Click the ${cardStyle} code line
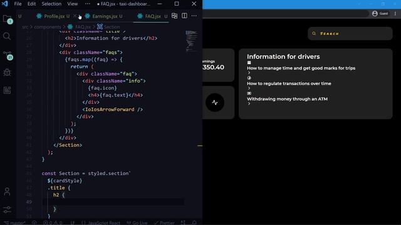The image size is (401, 225). click(x=65, y=181)
